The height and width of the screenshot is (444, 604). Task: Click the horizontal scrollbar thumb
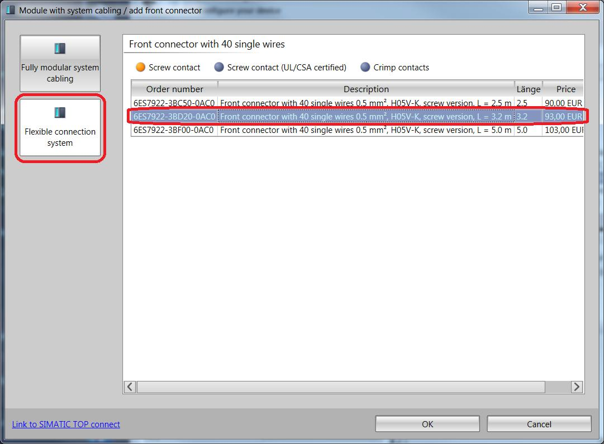point(341,386)
